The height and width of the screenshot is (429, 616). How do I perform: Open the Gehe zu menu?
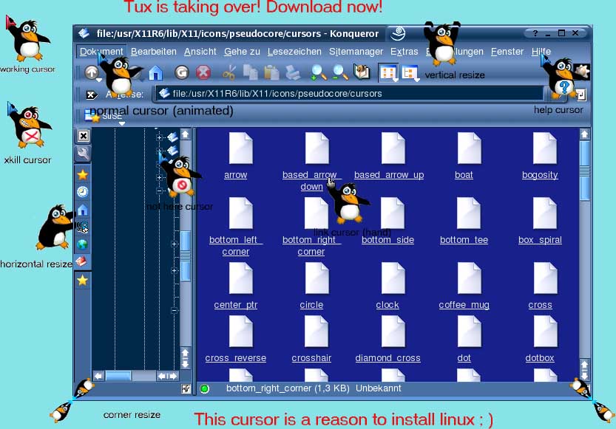[242, 52]
